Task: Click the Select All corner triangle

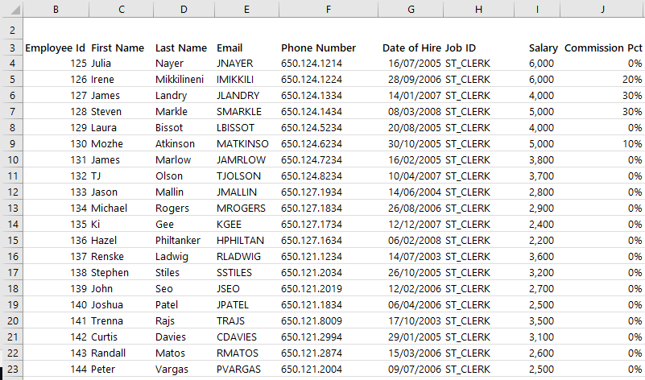Action: [14, 10]
